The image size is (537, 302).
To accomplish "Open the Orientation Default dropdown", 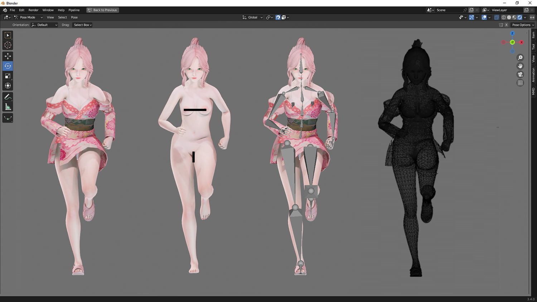I will (x=44, y=25).
